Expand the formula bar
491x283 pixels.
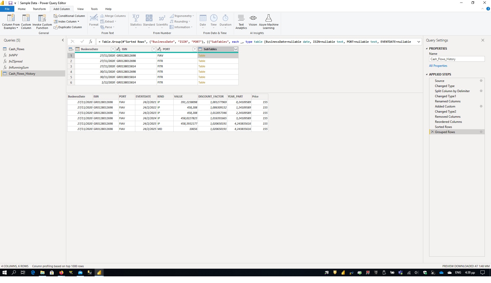tap(419, 42)
